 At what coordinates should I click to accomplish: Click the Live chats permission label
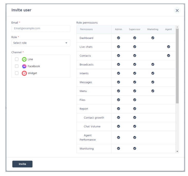(x=86, y=47)
